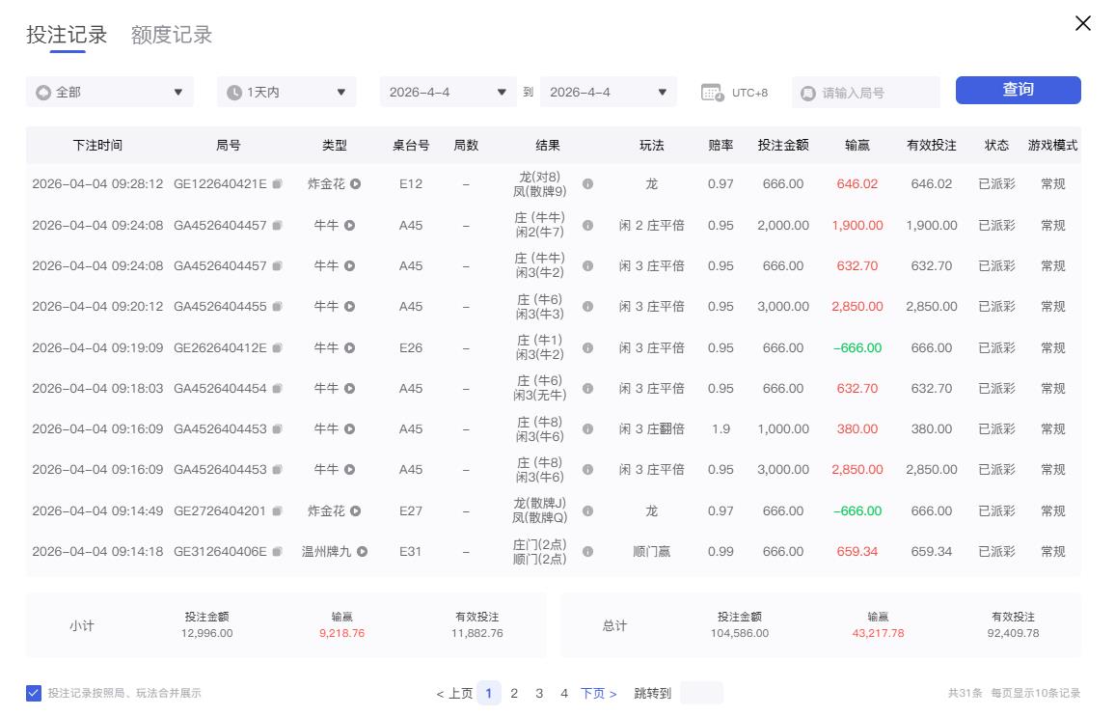This screenshot has height=716, width=1115.
Task: Uncheck the merge-by-round display checkbox
Action: coord(36,693)
